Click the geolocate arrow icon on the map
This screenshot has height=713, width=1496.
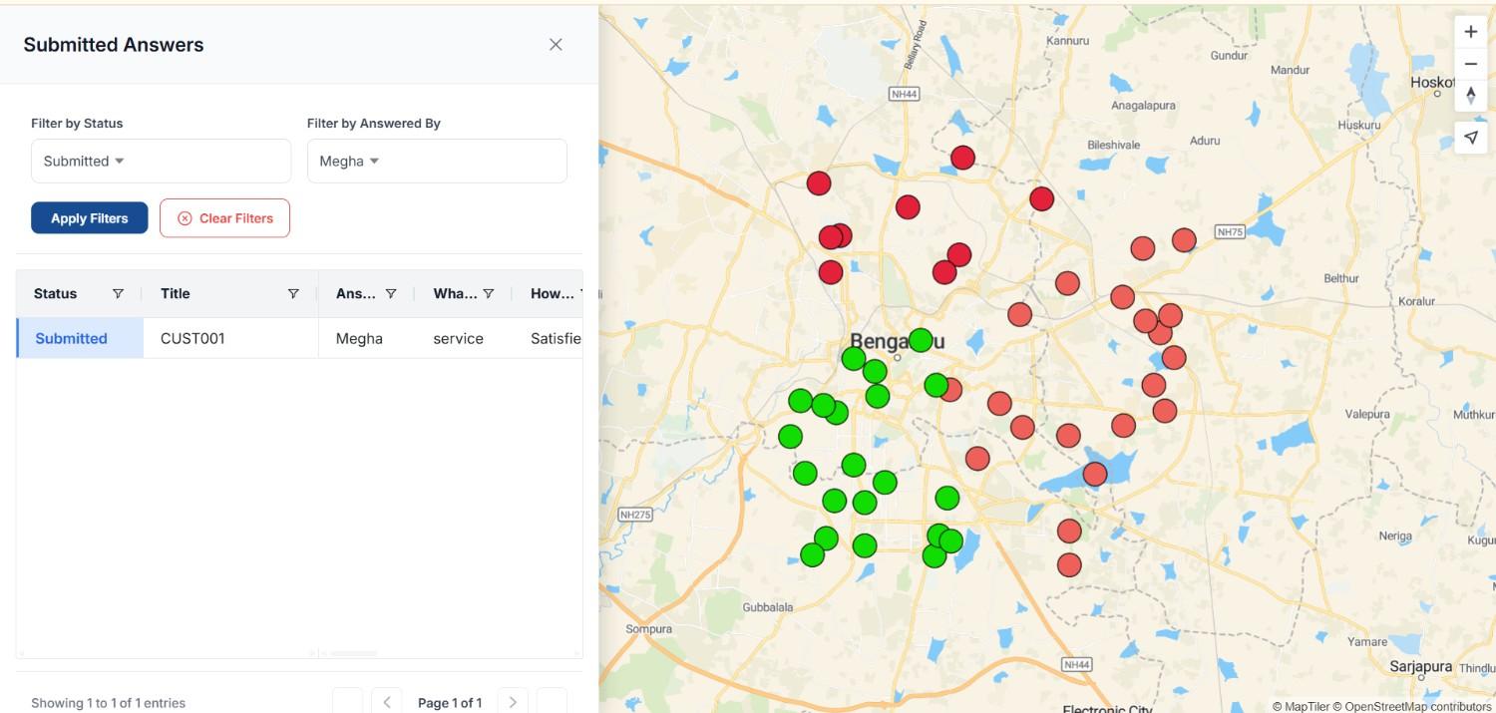tap(1470, 137)
